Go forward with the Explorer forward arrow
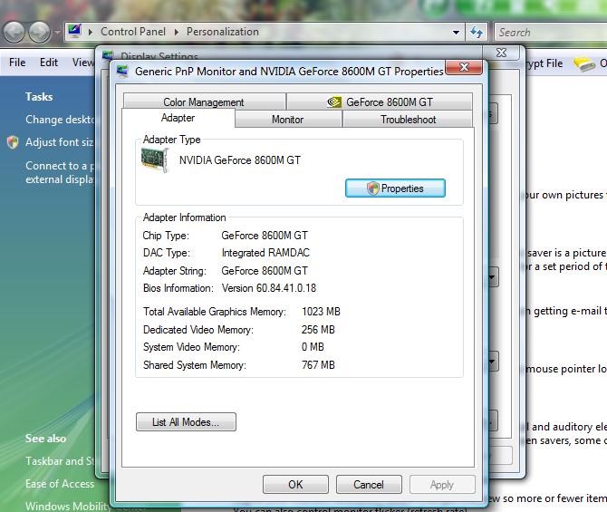607x512 pixels. pos(39,32)
